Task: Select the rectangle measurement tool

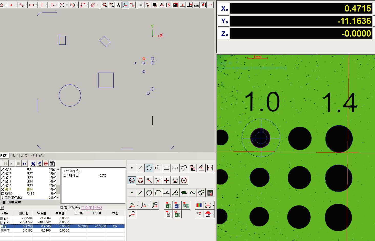Action: point(166,168)
